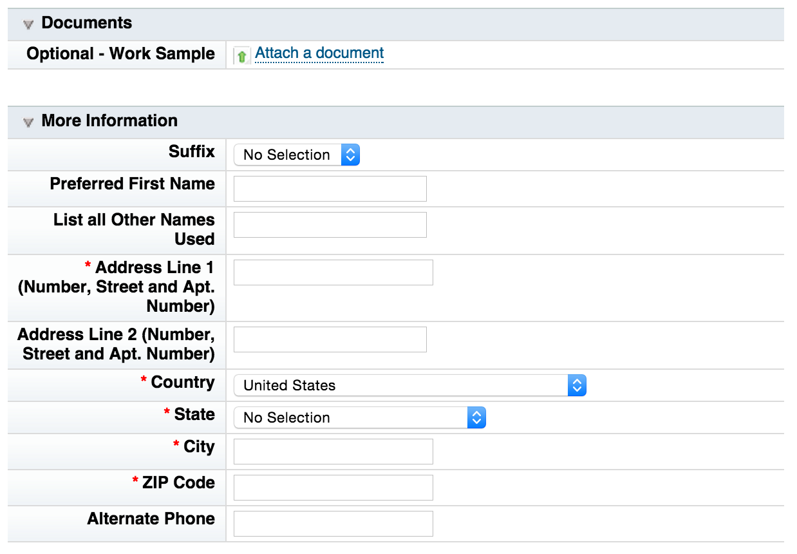Click the Documents section header title

coord(86,23)
